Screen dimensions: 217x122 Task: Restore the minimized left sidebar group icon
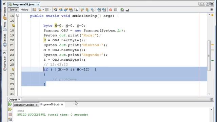click(x=5, y=4)
